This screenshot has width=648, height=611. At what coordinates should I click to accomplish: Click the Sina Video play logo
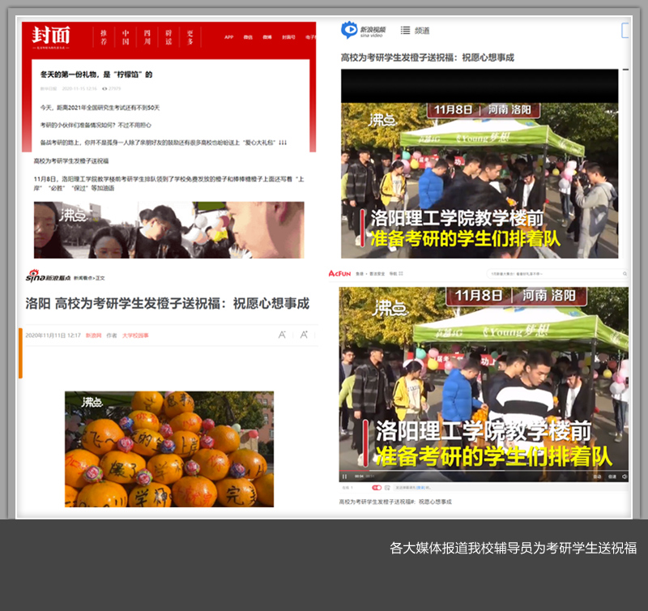[x=350, y=30]
